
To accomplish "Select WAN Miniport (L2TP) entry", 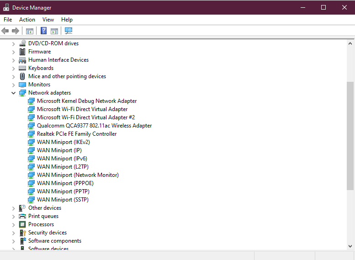I will [x=63, y=167].
